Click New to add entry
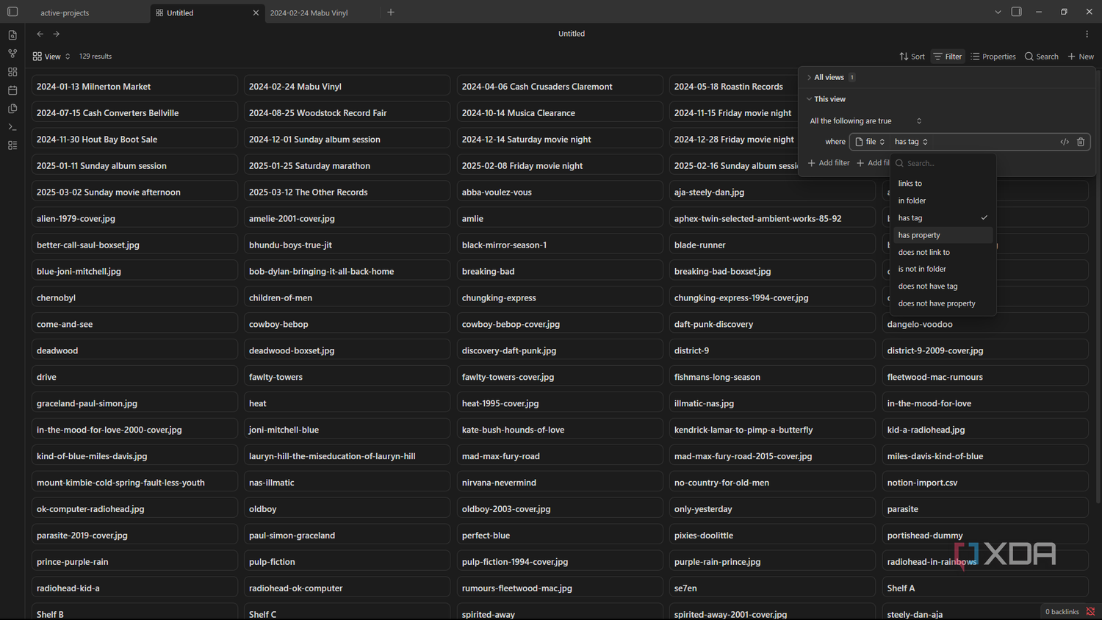 (1081, 57)
